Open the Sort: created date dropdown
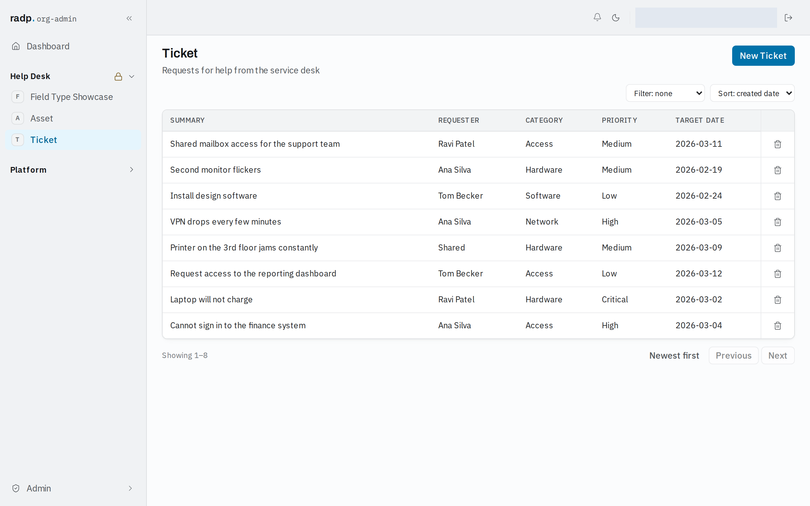This screenshot has width=810, height=506. 752,93
